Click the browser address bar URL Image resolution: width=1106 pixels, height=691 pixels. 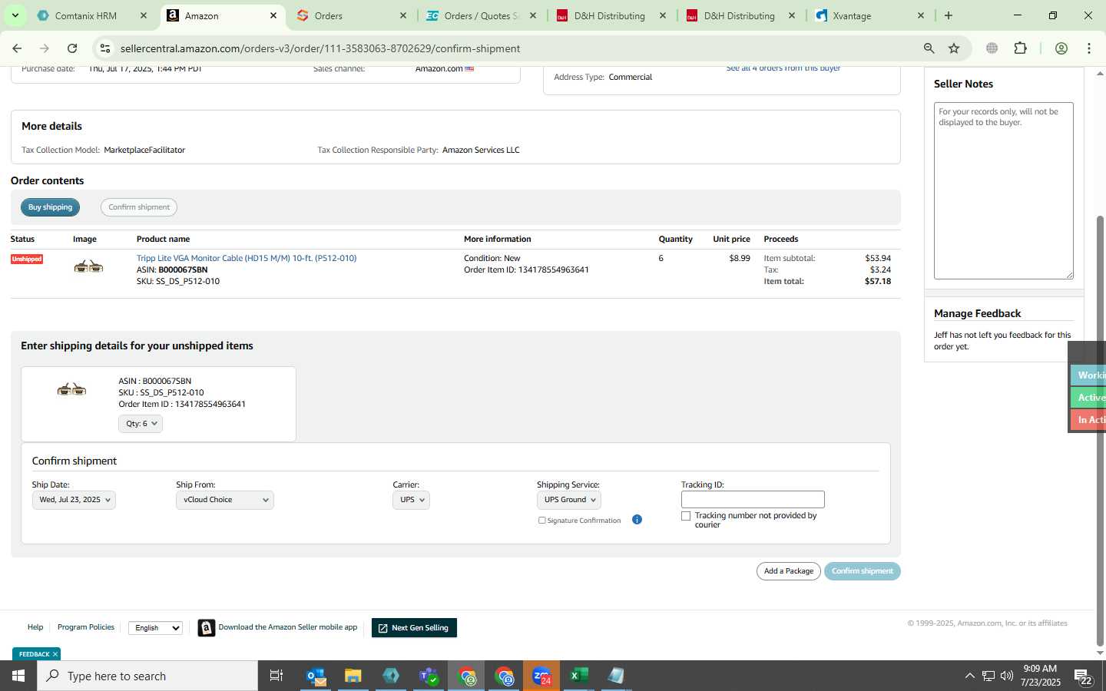320,48
